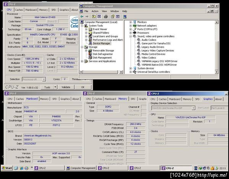This screenshot has height=179, width=229.
Task: Select YAMAHA Native DS1 WDM Driver
Action: [159, 65]
